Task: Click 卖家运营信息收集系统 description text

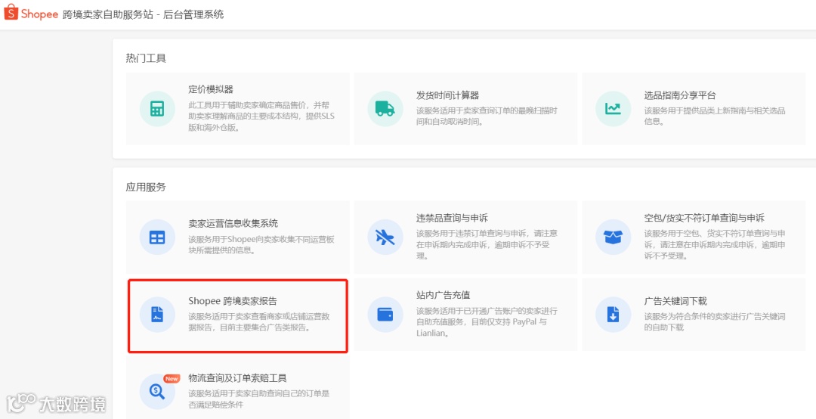Action: (x=261, y=244)
